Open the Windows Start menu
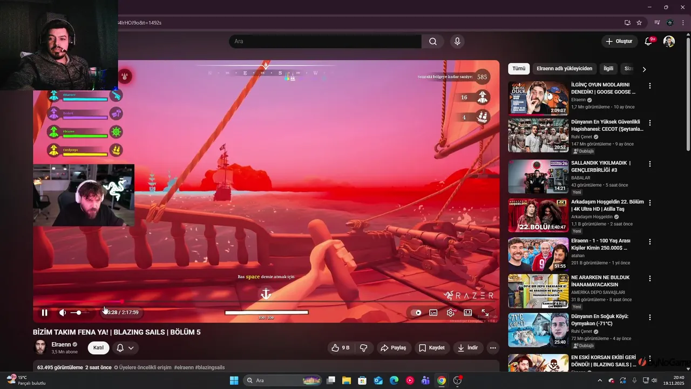 (234, 380)
